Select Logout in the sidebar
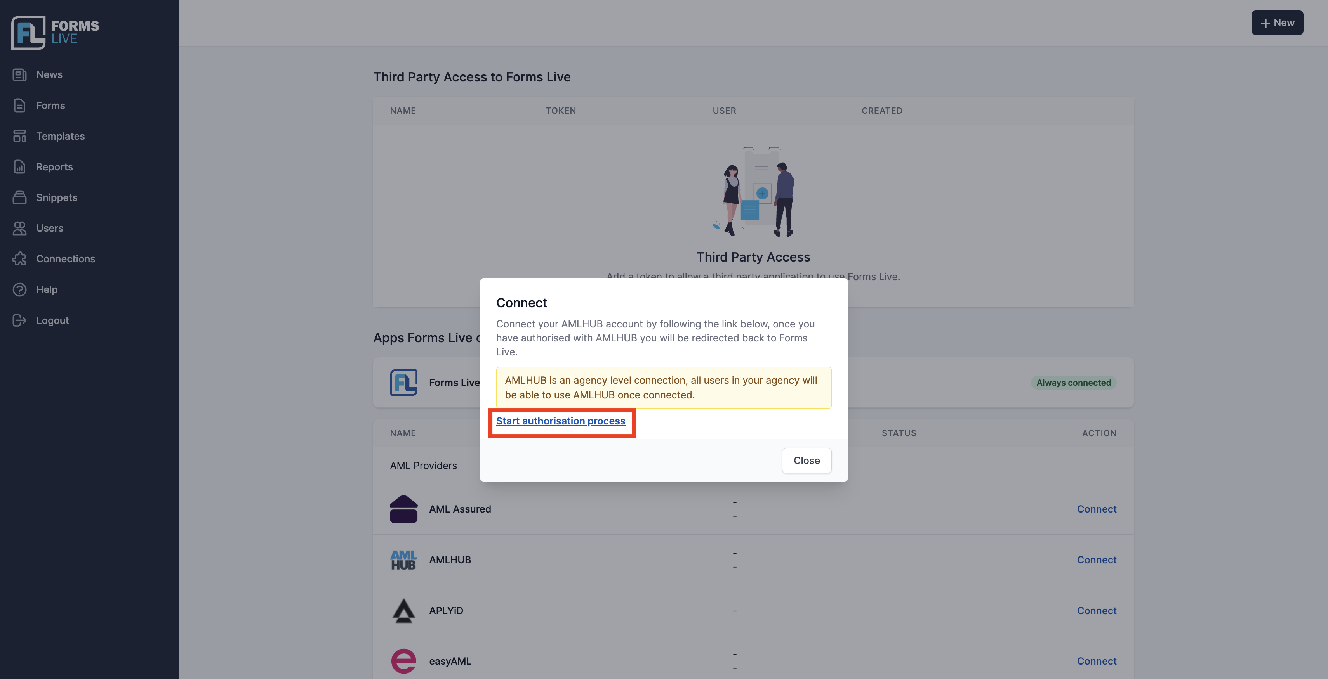The image size is (1328, 679). click(52, 320)
